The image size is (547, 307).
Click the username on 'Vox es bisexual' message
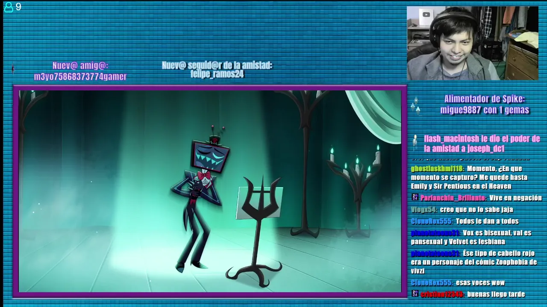pos(435,233)
